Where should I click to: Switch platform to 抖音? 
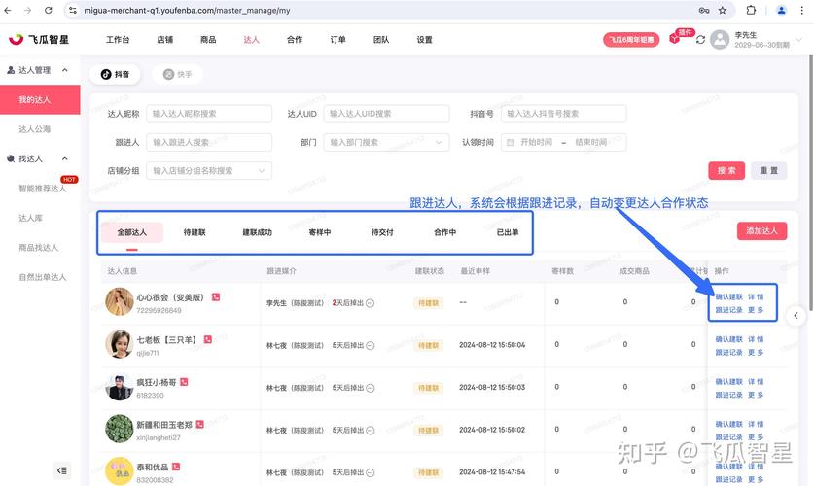pos(116,74)
